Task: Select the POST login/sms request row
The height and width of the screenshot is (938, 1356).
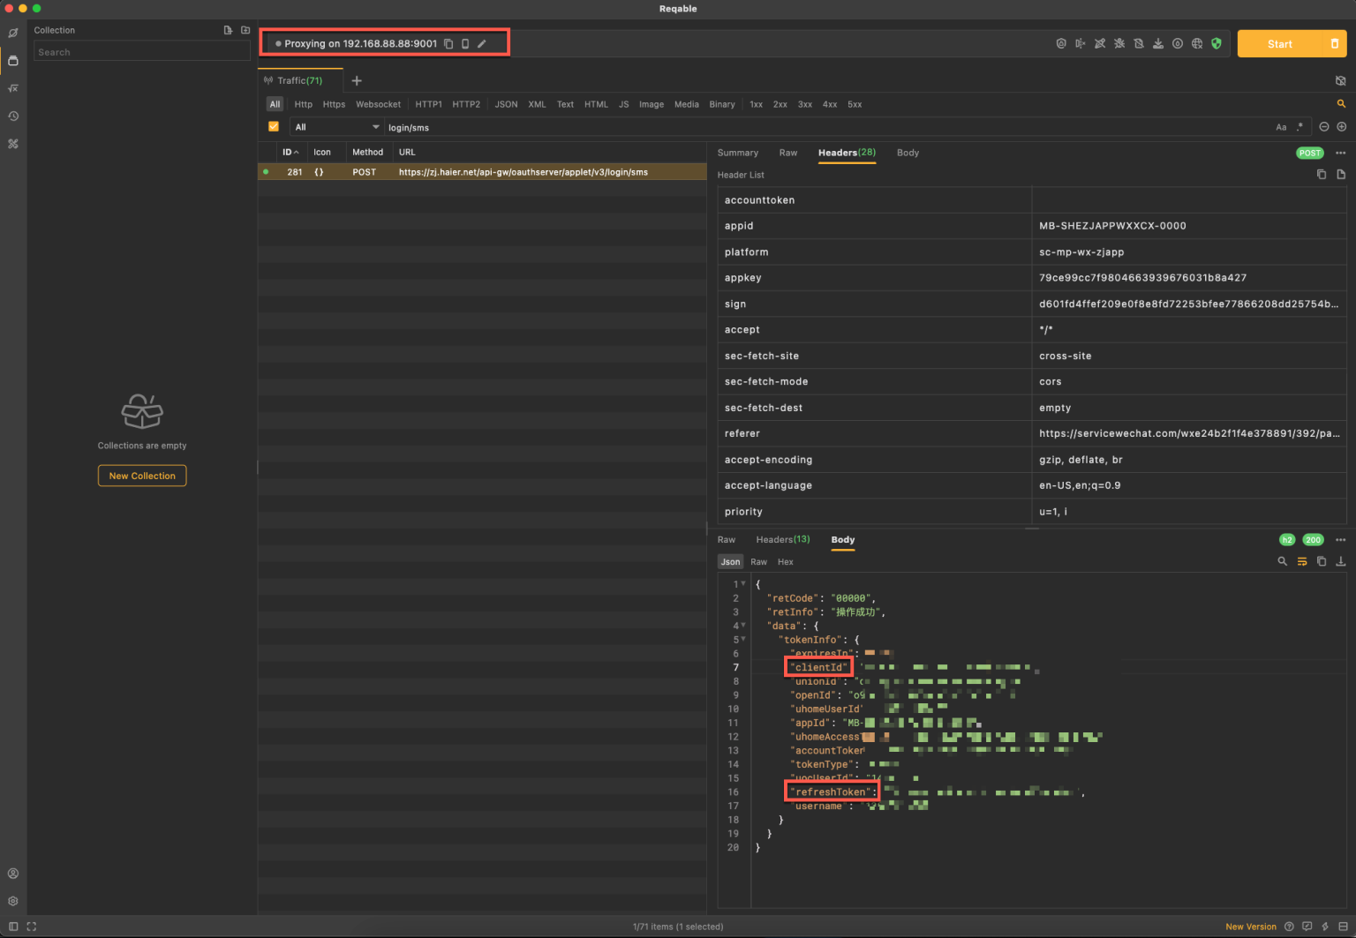Action: pos(482,172)
